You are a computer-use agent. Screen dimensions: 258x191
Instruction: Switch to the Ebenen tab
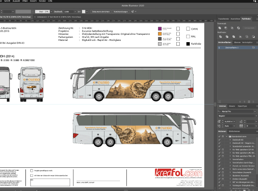click(235, 43)
